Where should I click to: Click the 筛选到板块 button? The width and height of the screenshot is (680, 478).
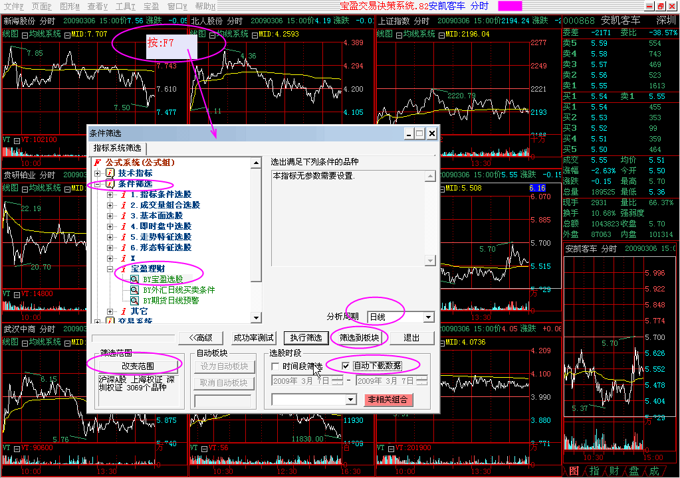(359, 338)
